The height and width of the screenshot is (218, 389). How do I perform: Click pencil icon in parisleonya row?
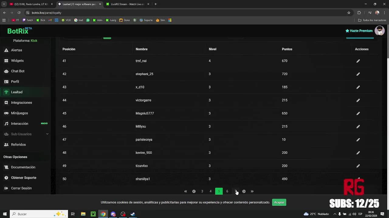tap(358, 140)
